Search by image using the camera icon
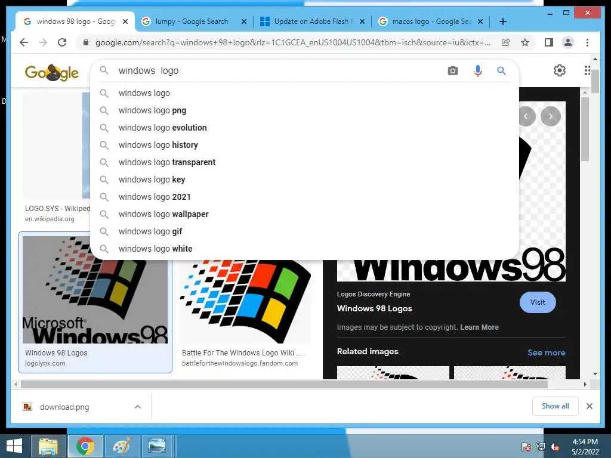611x458 pixels. [453, 71]
